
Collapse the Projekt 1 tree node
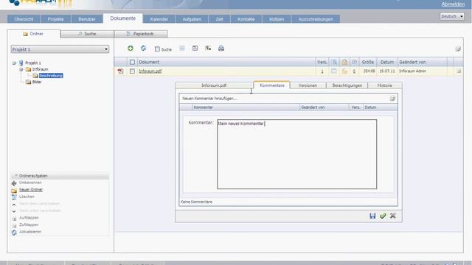(x=14, y=63)
